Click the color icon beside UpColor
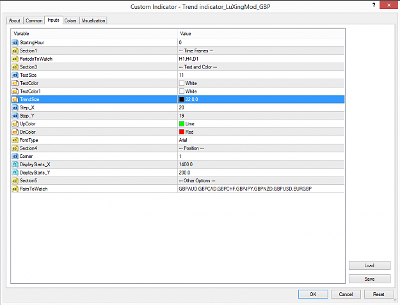 click(x=15, y=124)
